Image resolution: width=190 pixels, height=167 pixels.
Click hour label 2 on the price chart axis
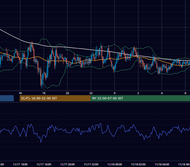click(x=138, y=93)
